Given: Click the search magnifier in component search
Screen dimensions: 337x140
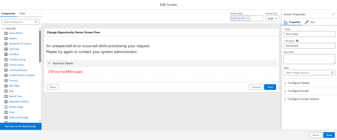Looking at the screenshot, I should point(36,22).
